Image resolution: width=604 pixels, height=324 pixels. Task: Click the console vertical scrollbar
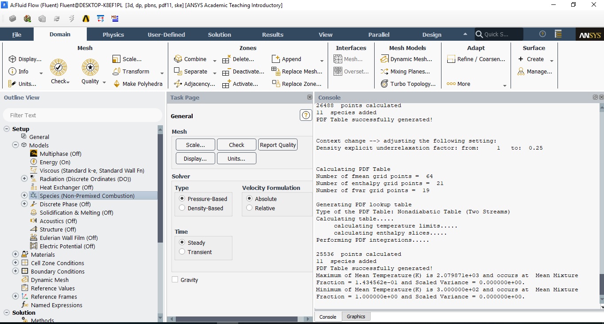(601, 284)
